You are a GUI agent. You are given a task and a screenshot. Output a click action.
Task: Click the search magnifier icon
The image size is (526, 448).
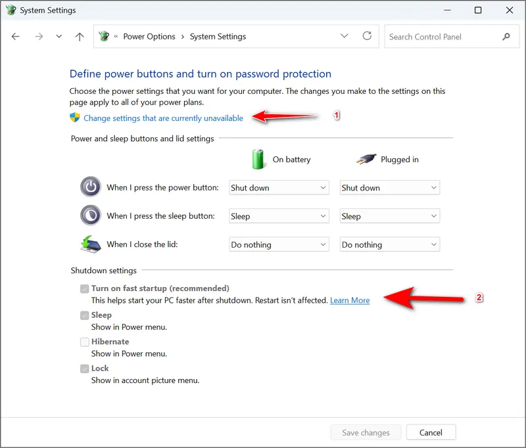click(506, 37)
